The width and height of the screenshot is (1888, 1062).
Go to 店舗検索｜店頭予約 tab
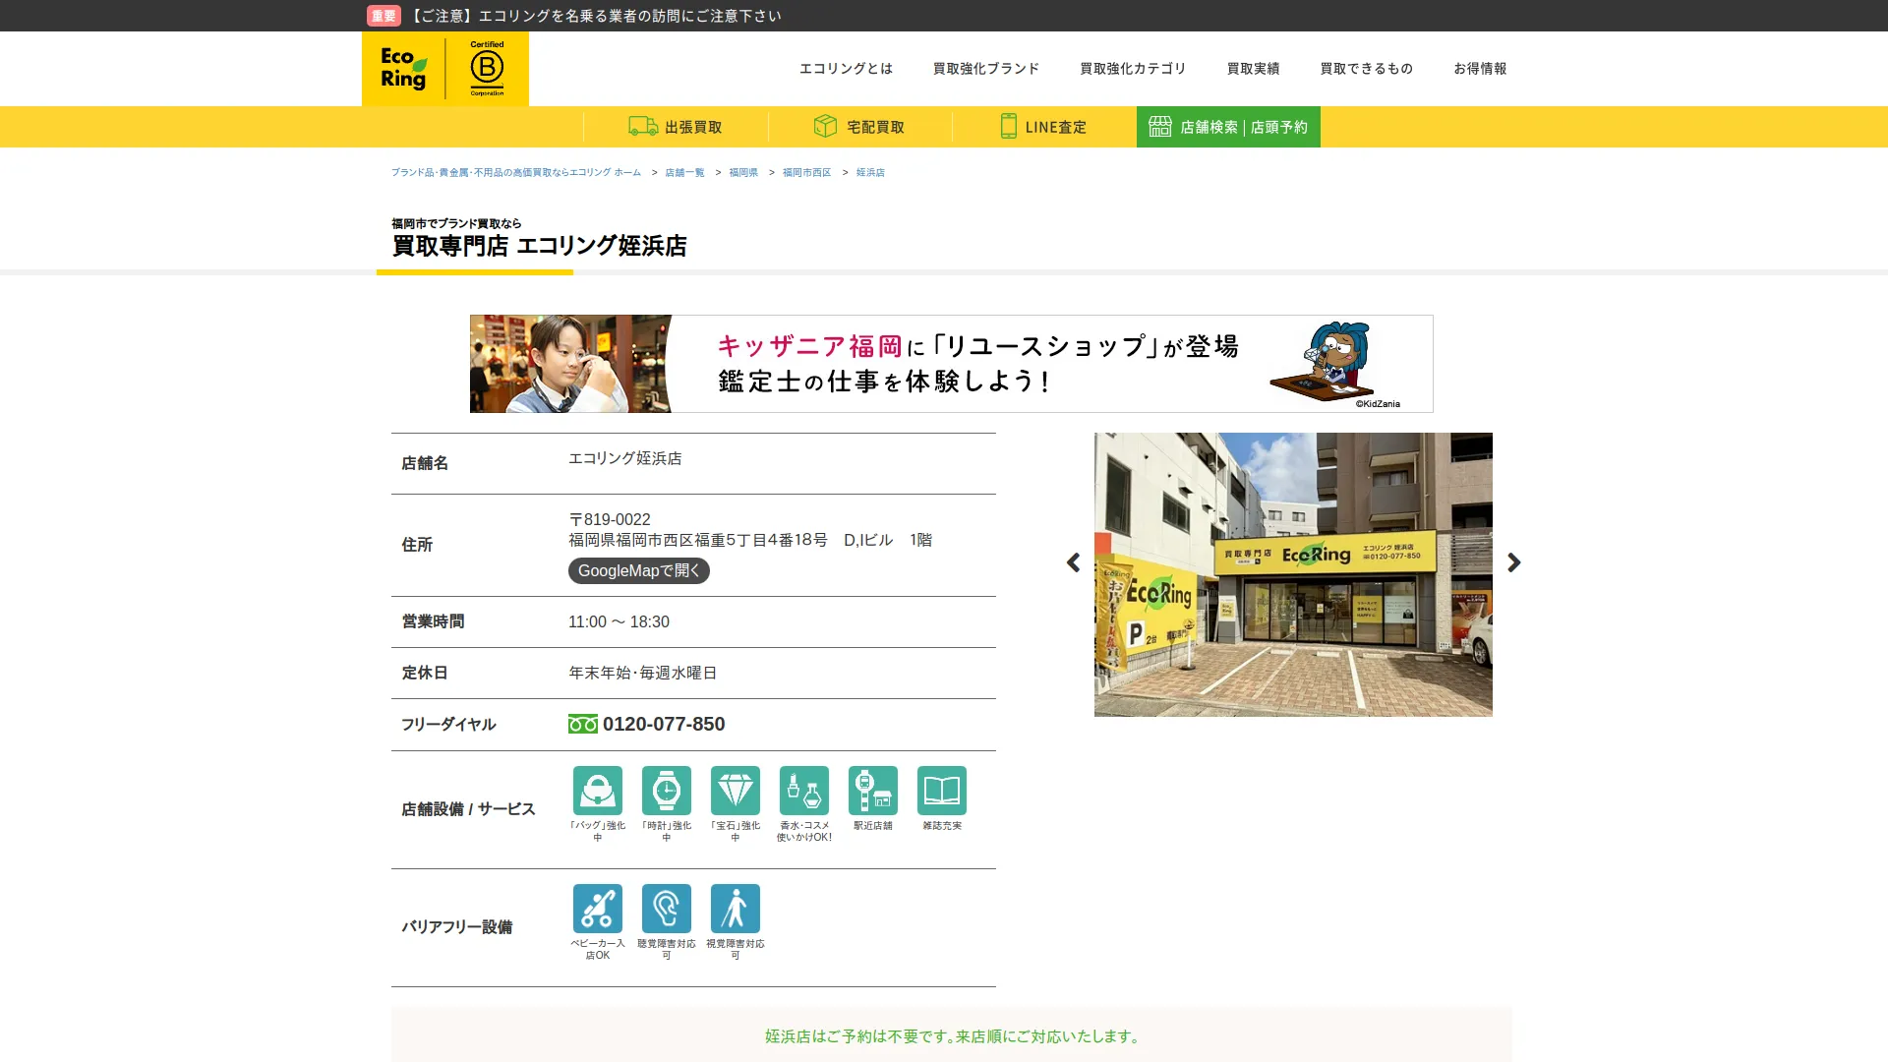[x=1228, y=127]
